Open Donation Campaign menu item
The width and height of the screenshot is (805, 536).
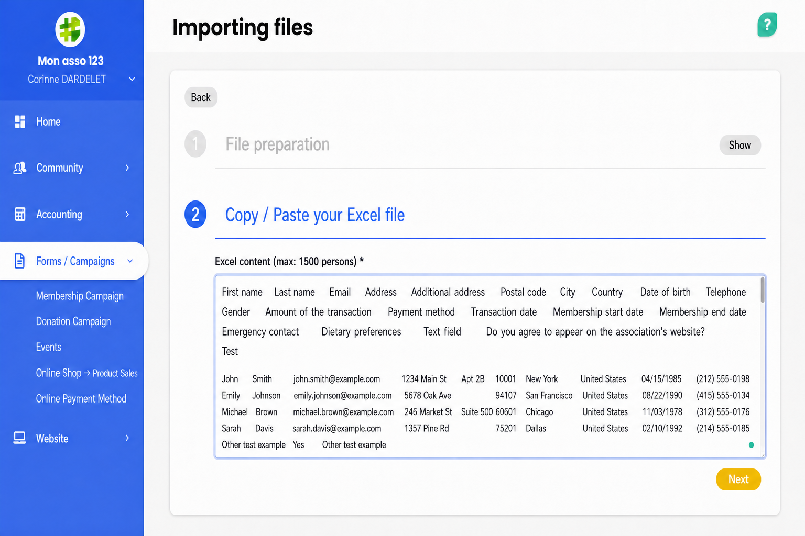tap(73, 321)
